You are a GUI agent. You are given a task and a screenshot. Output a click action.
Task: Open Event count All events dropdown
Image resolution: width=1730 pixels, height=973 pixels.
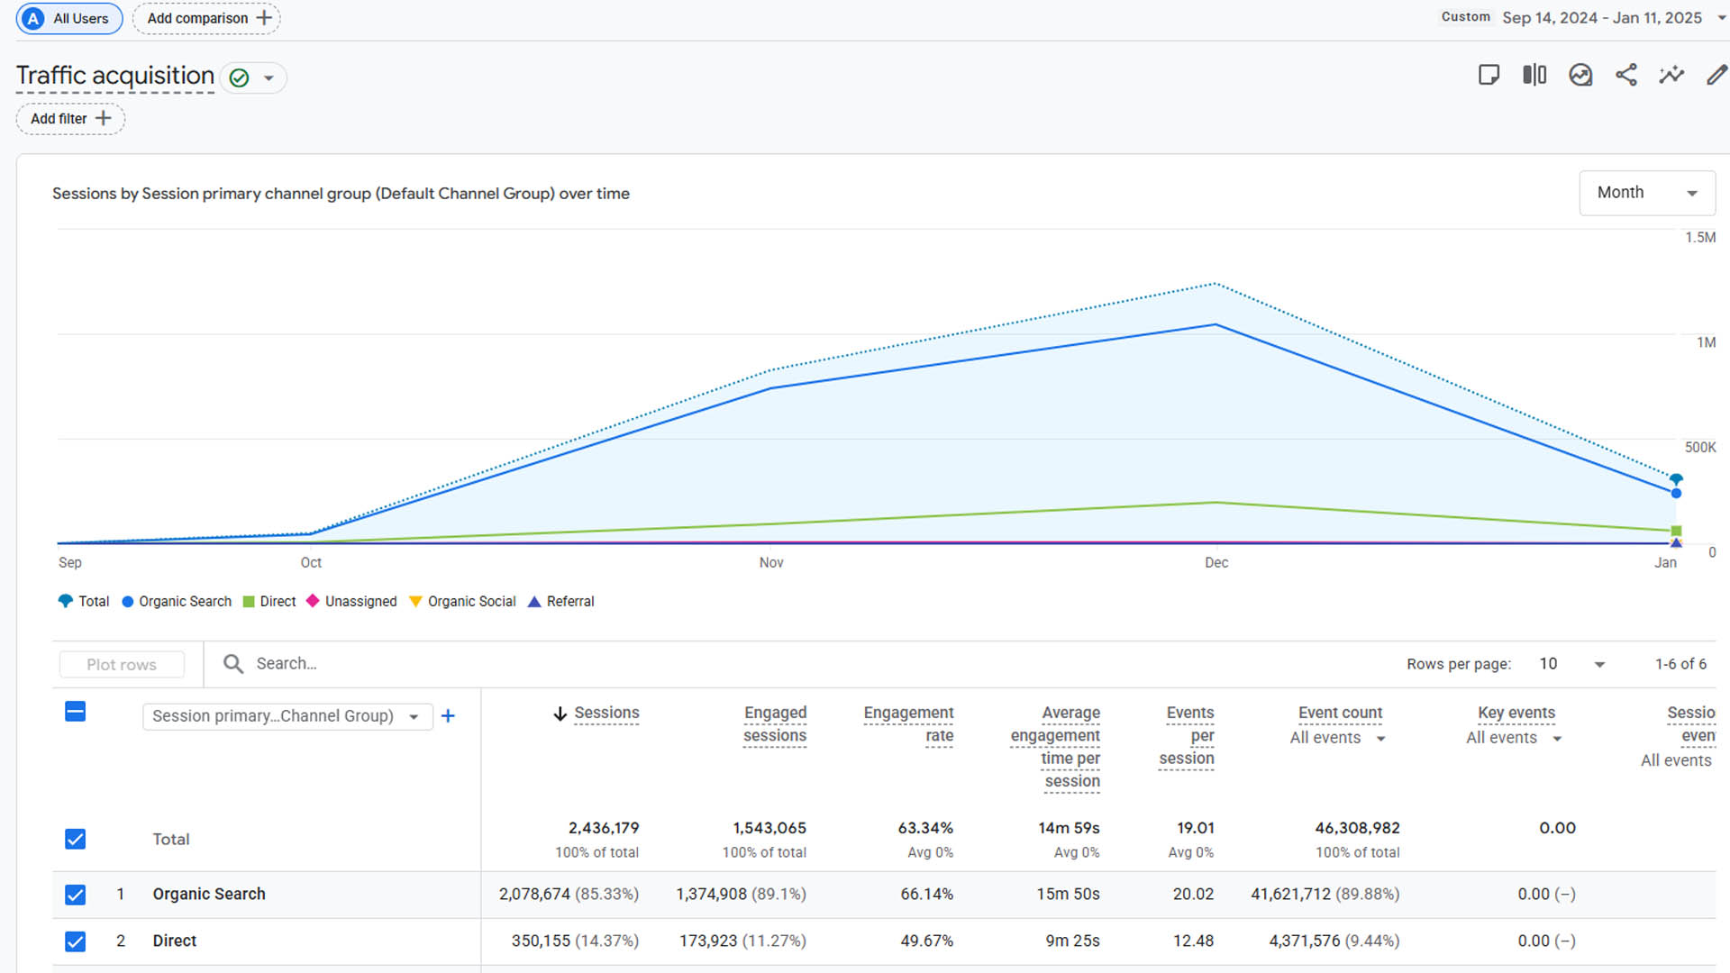point(1337,738)
